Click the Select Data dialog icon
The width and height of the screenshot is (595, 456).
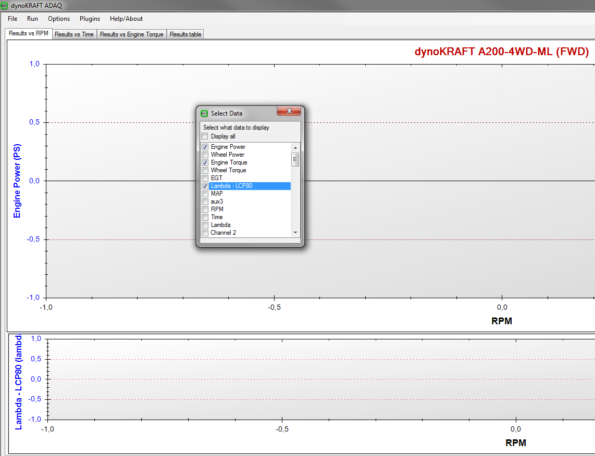coord(204,113)
